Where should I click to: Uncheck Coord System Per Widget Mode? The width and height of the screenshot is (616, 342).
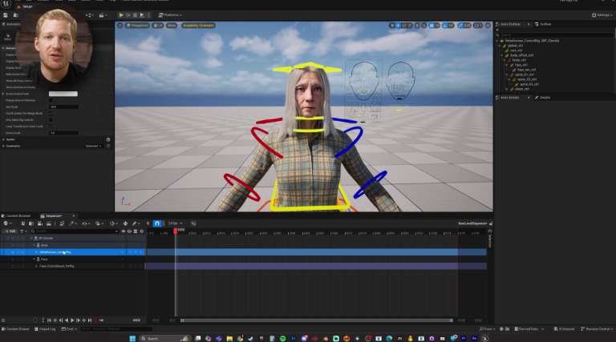coord(51,114)
